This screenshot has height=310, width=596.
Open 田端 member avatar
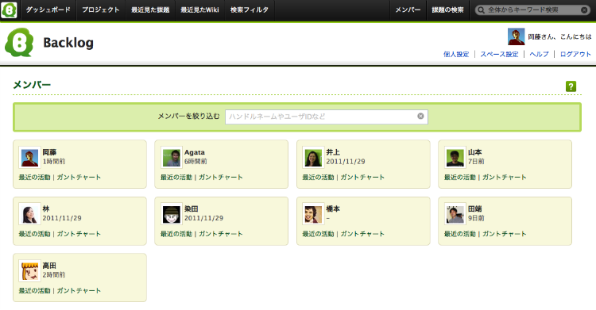tap(455, 214)
